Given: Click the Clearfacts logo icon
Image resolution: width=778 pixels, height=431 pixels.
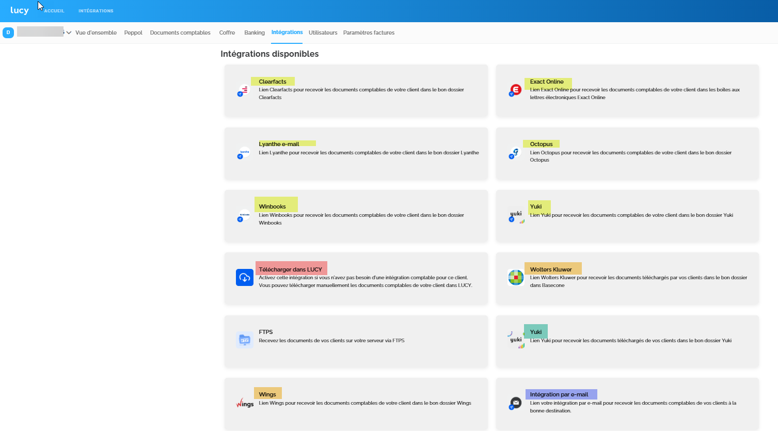Looking at the screenshot, I should [244, 90].
